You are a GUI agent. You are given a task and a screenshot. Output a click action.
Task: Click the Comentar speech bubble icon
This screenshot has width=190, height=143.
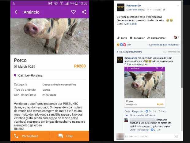pos(131,38)
